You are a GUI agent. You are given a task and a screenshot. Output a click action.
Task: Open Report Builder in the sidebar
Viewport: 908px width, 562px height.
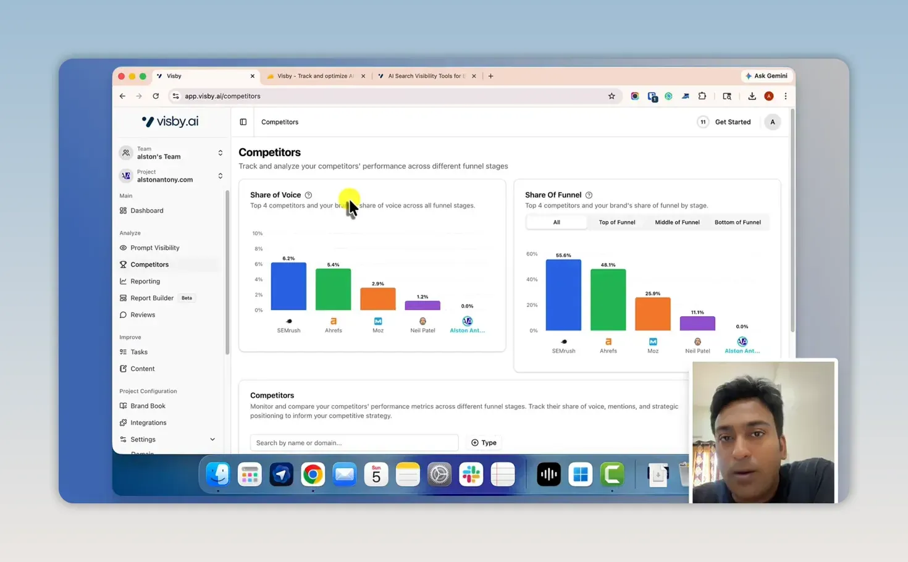coord(152,298)
